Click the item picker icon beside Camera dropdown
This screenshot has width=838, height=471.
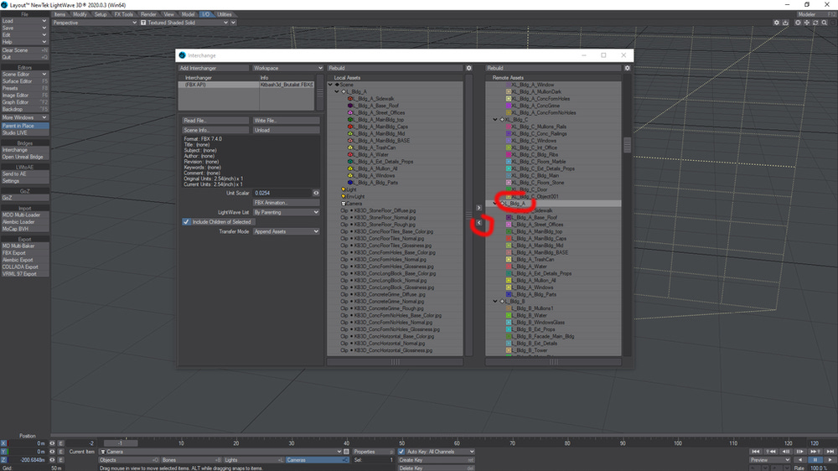346,452
